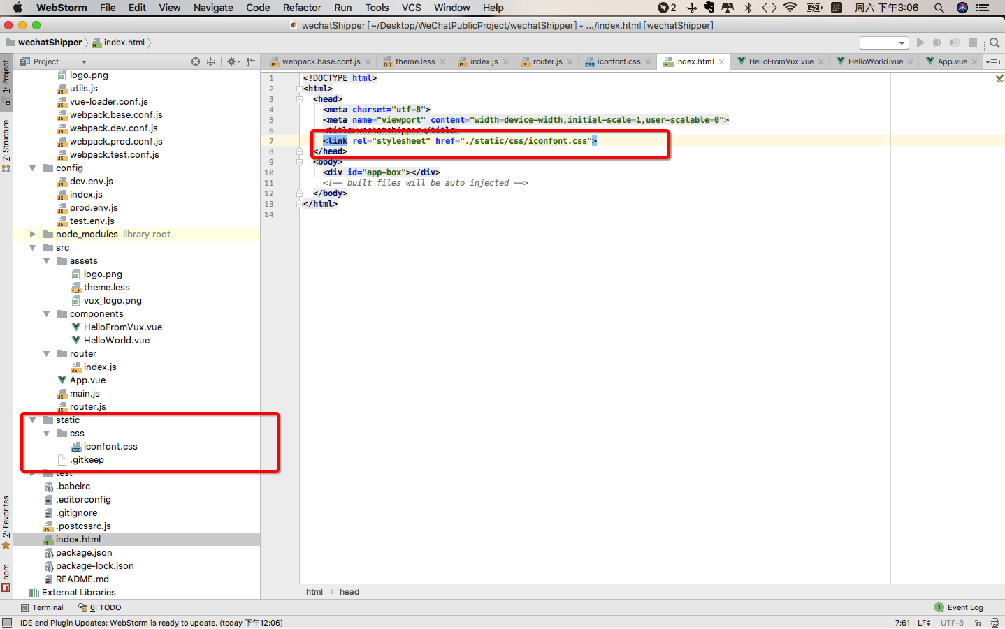Start the Debug bug icon
Viewport: 1005px width, 629px height.
(x=938, y=43)
